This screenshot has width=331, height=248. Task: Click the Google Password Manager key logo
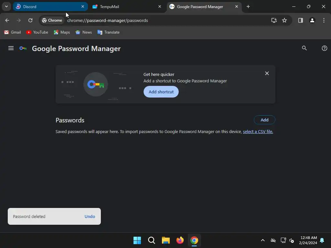pyautogui.click(x=23, y=48)
